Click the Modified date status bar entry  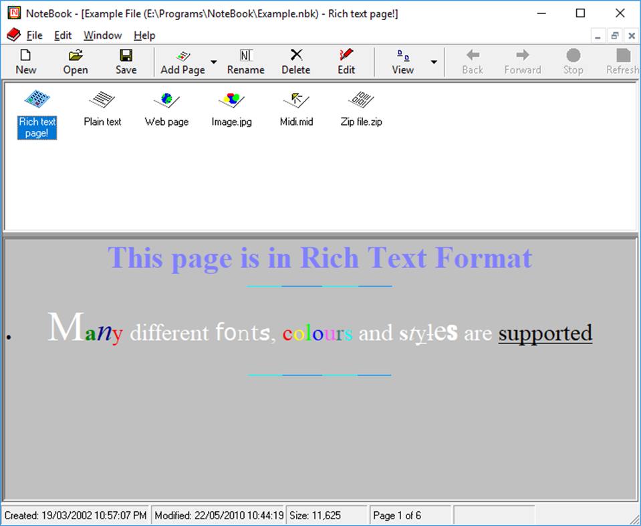[x=219, y=515]
